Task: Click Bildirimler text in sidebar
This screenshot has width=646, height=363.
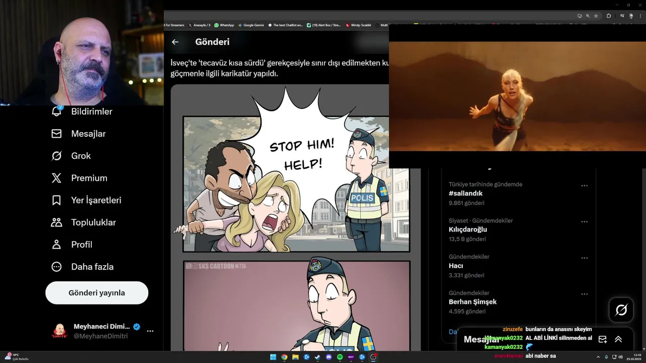Action: click(x=92, y=111)
